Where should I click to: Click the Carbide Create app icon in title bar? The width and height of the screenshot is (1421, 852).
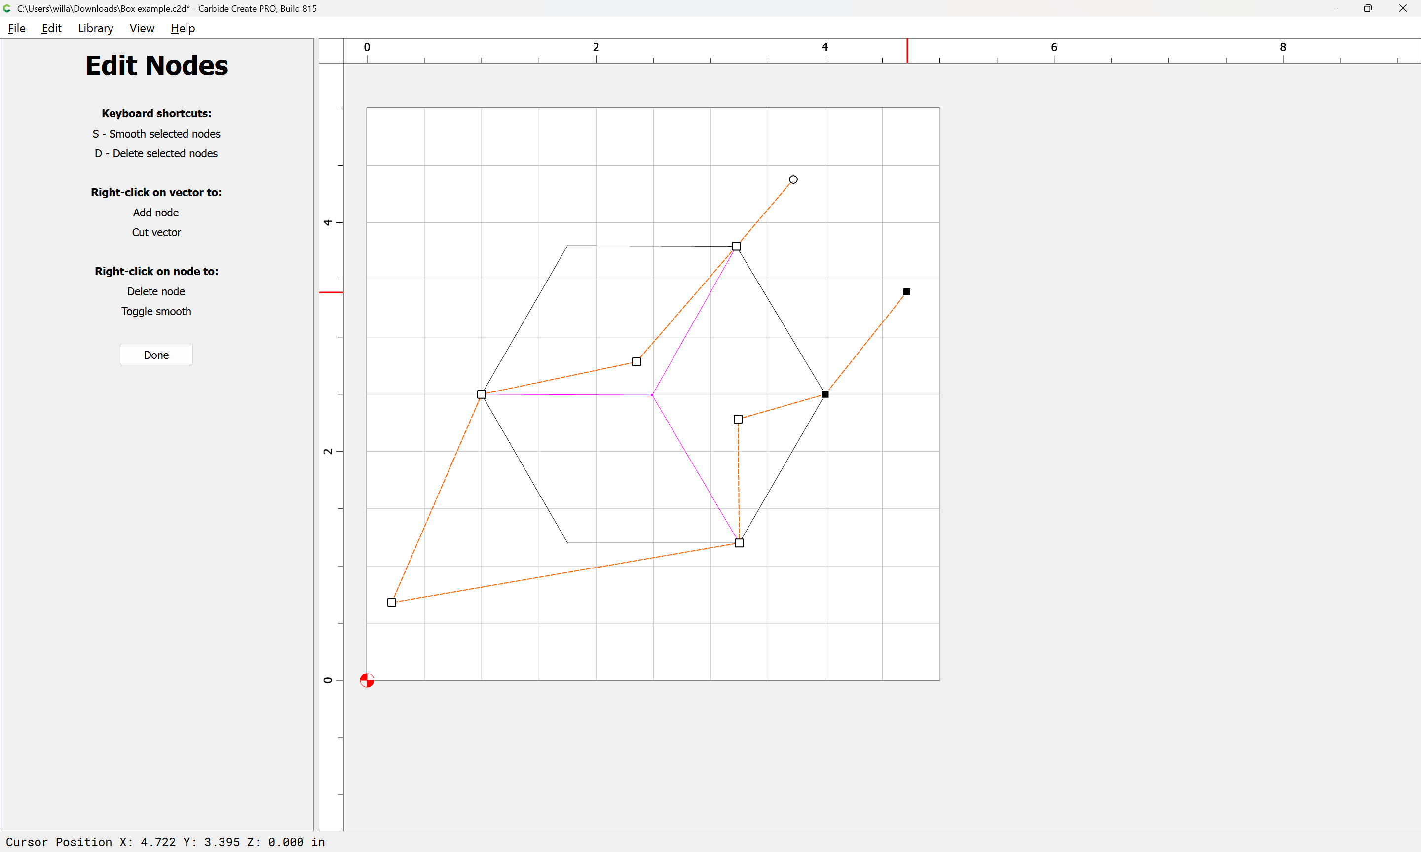pyautogui.click(x=7, y=8)
